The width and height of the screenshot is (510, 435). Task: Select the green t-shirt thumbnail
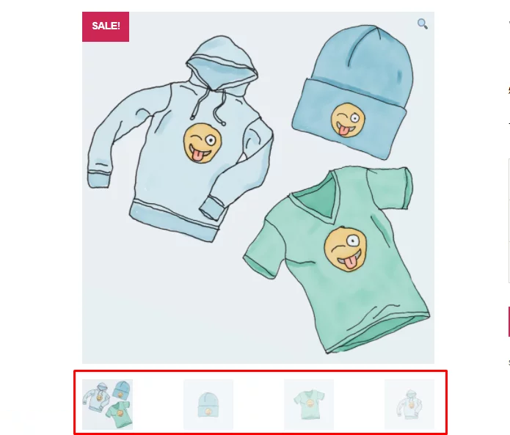[x=309, y=404]
